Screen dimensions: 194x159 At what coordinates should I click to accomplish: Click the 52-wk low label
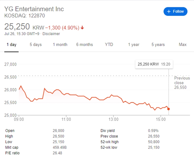click(x=109, y=147)
